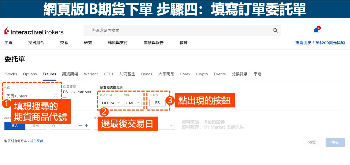This screenshot has width=350, height=165.
Task: Click the 代碼<Enter> symbol input
Action: [32, 96]
